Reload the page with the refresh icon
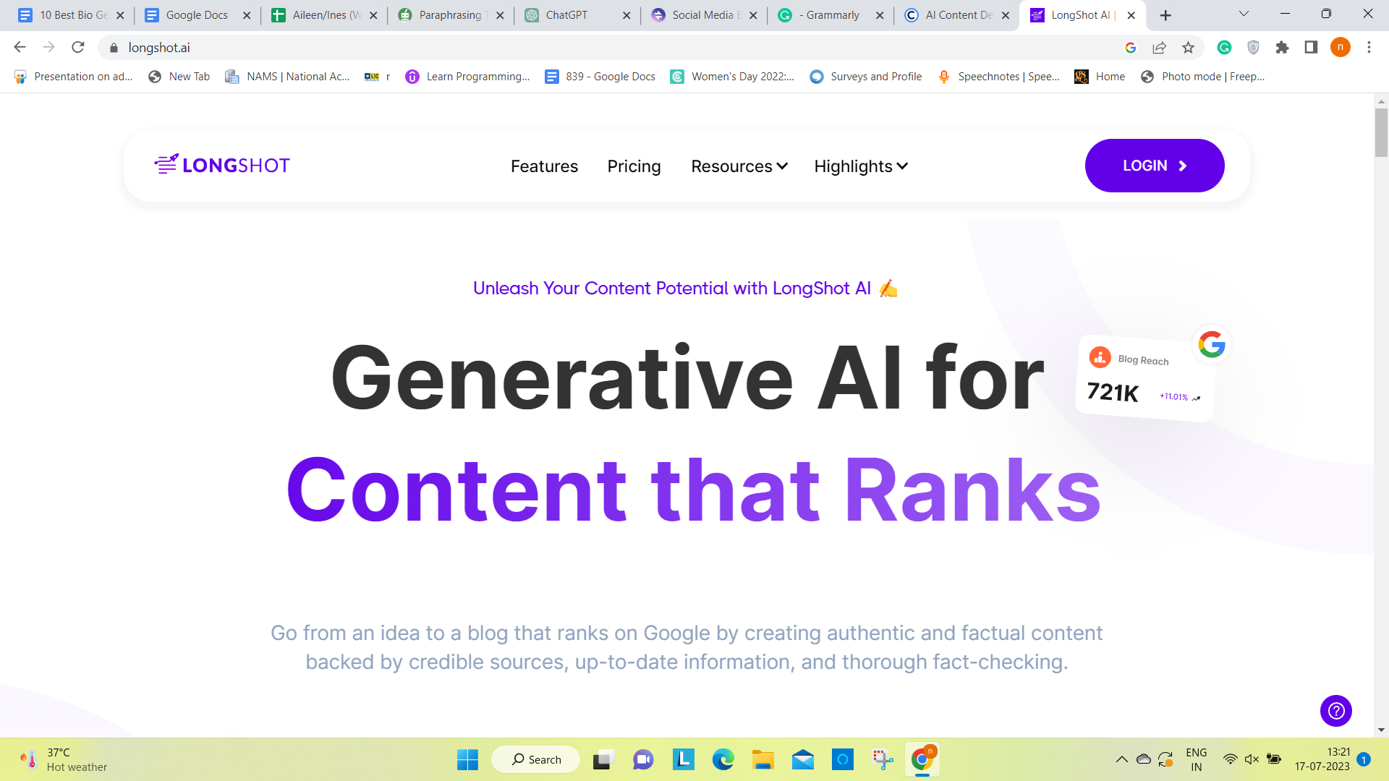Viewport: 1389px width, 781px height. (x=78, y=47)
